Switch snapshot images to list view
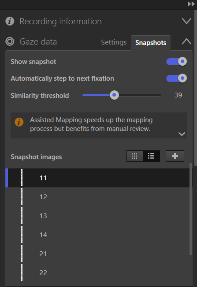Viewport: 197px width, 287px height. (151, 156)
